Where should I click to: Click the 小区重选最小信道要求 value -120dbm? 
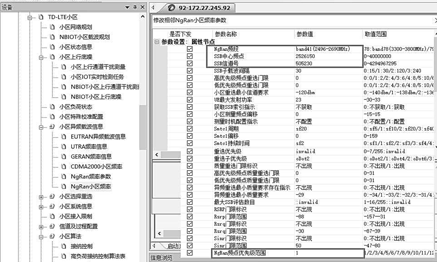click(305, 92)
